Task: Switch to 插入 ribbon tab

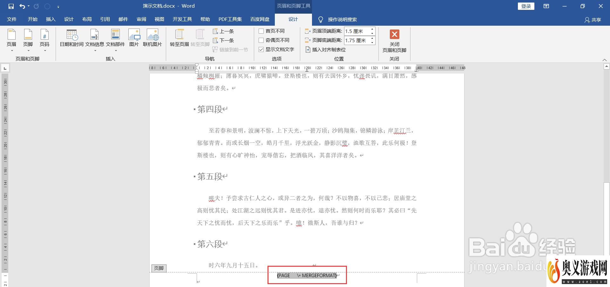Action: 51,19
